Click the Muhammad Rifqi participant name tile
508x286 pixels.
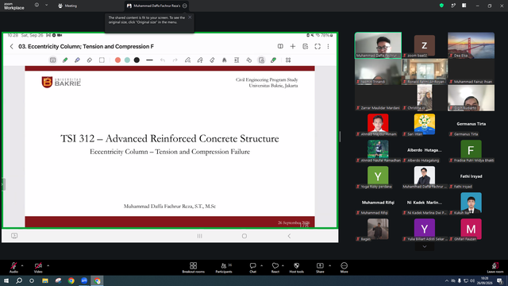(378, 203)
